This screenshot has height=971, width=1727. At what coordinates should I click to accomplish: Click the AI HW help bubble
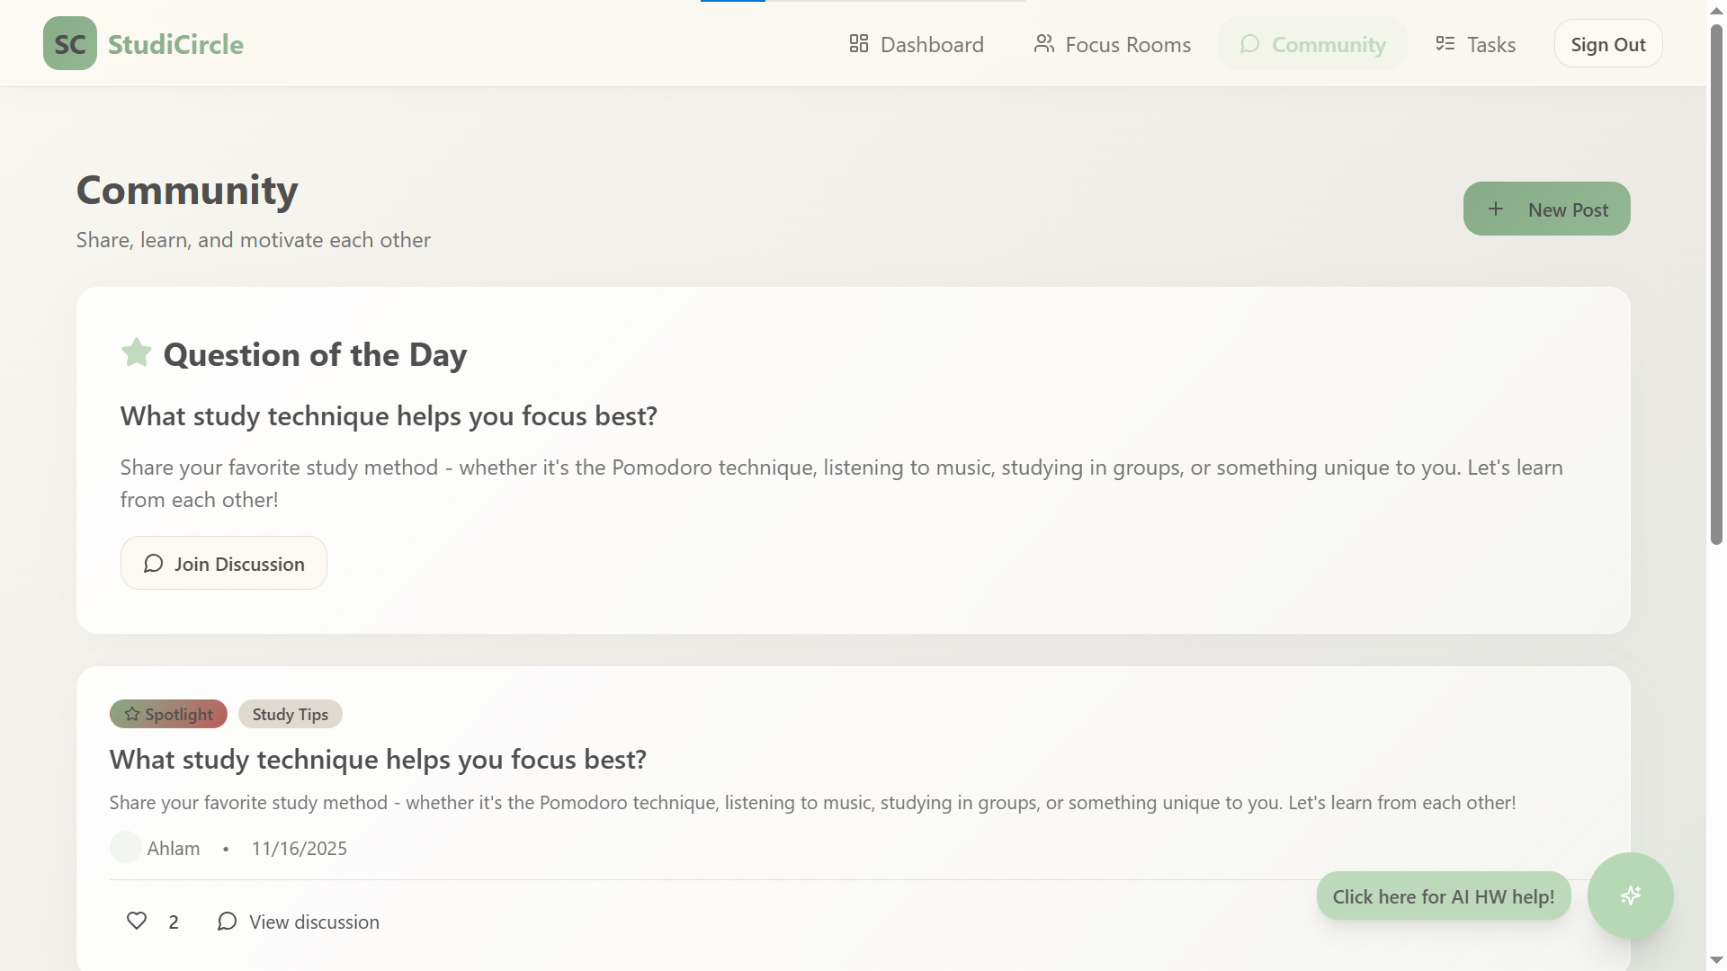1443,896
